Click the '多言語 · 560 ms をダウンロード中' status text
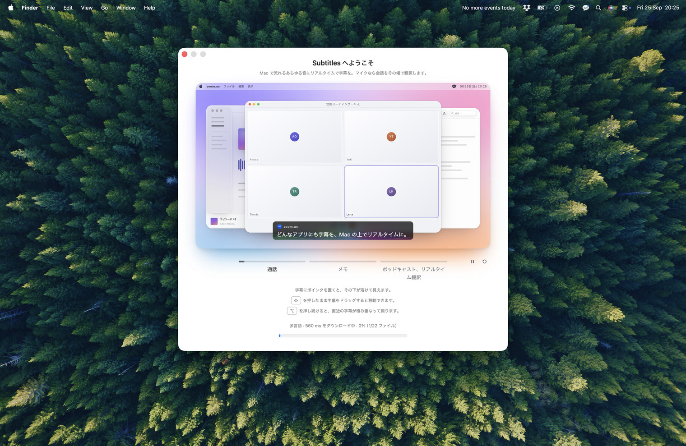This screenshot has width=686, height=446. click(x=343, y=326)
